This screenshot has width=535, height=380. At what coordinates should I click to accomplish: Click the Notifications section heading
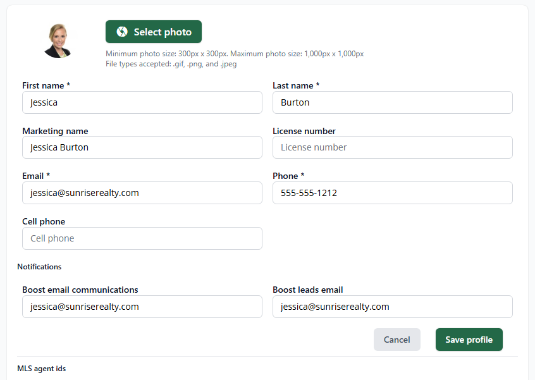point(39,267)
